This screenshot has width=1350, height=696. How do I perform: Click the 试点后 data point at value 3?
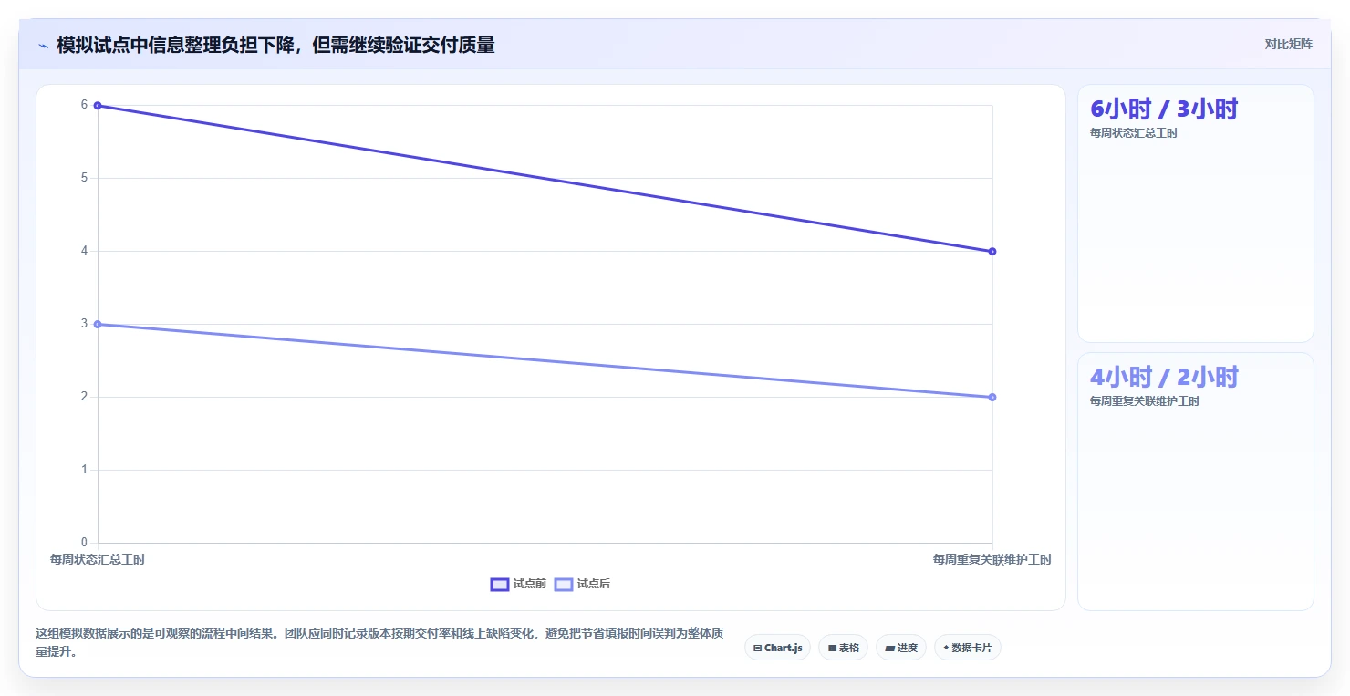(x=98, y=324)
